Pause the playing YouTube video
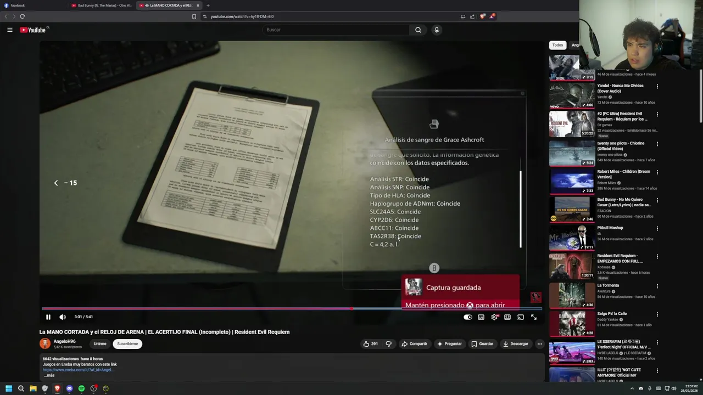The height and width of the screenshot is (395, 703). point(48,317)
